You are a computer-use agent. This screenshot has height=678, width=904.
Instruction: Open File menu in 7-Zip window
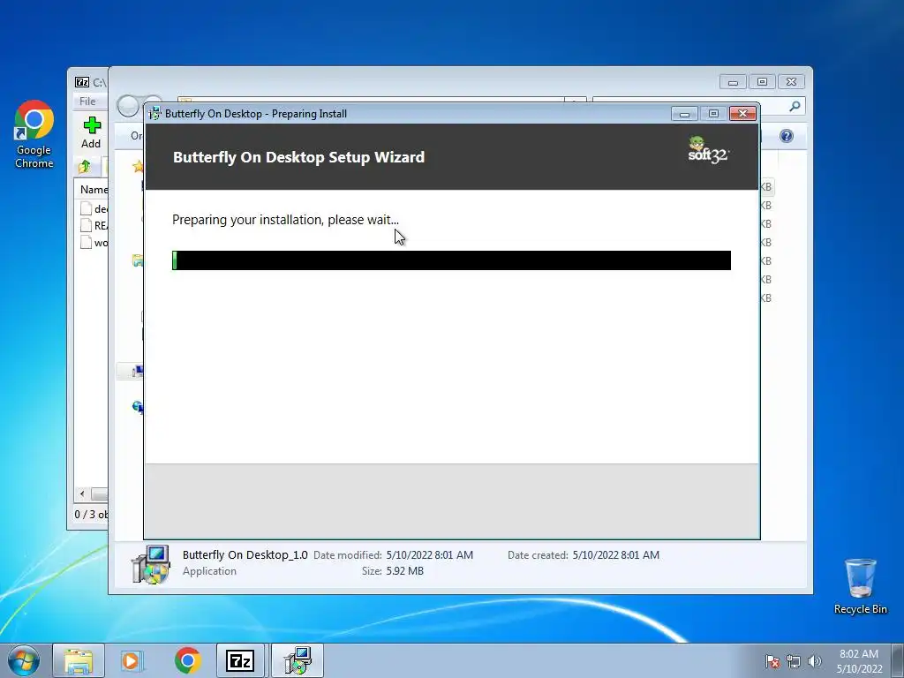[87, 101]
